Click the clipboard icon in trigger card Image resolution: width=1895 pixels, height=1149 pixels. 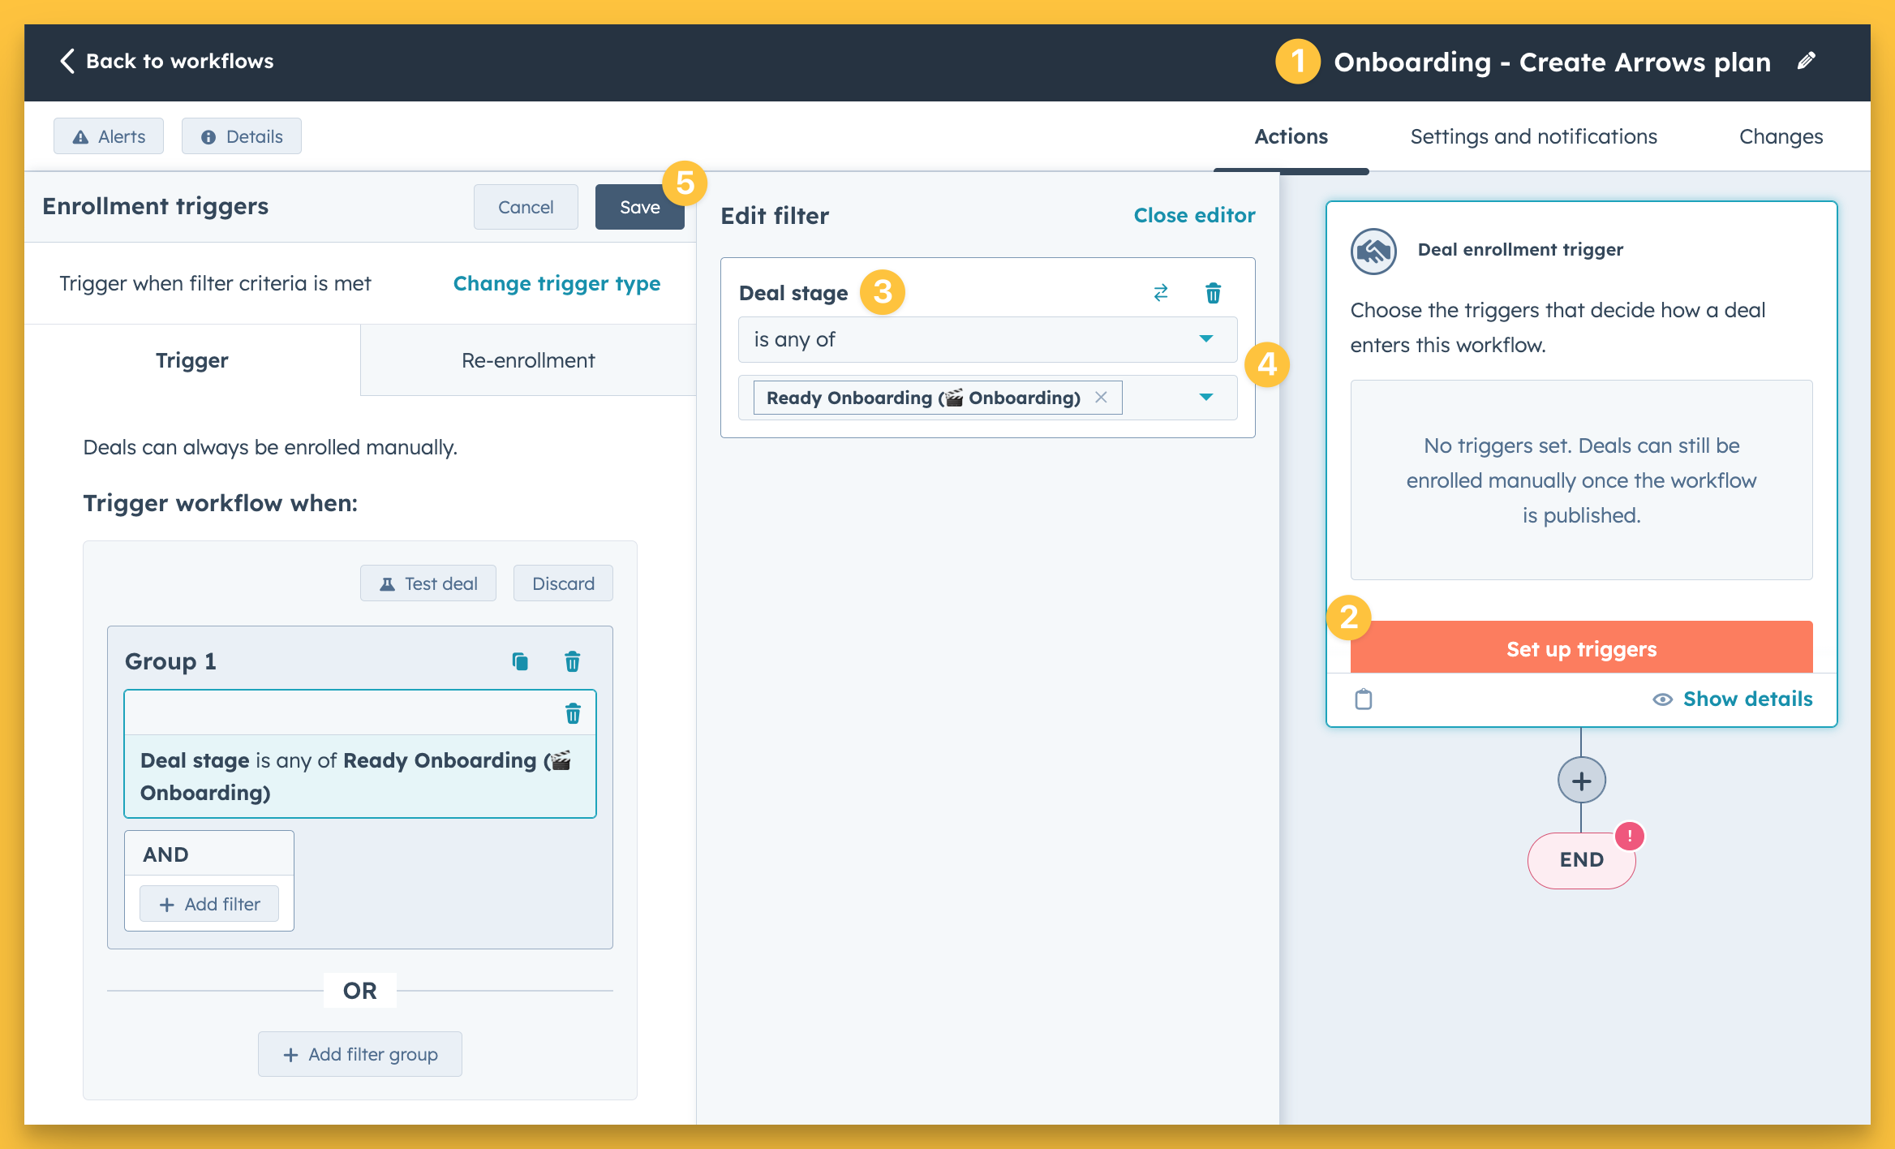(x=1364, y=699)
